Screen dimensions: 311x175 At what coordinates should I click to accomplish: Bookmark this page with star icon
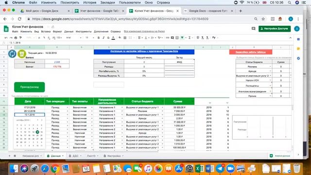263,19
